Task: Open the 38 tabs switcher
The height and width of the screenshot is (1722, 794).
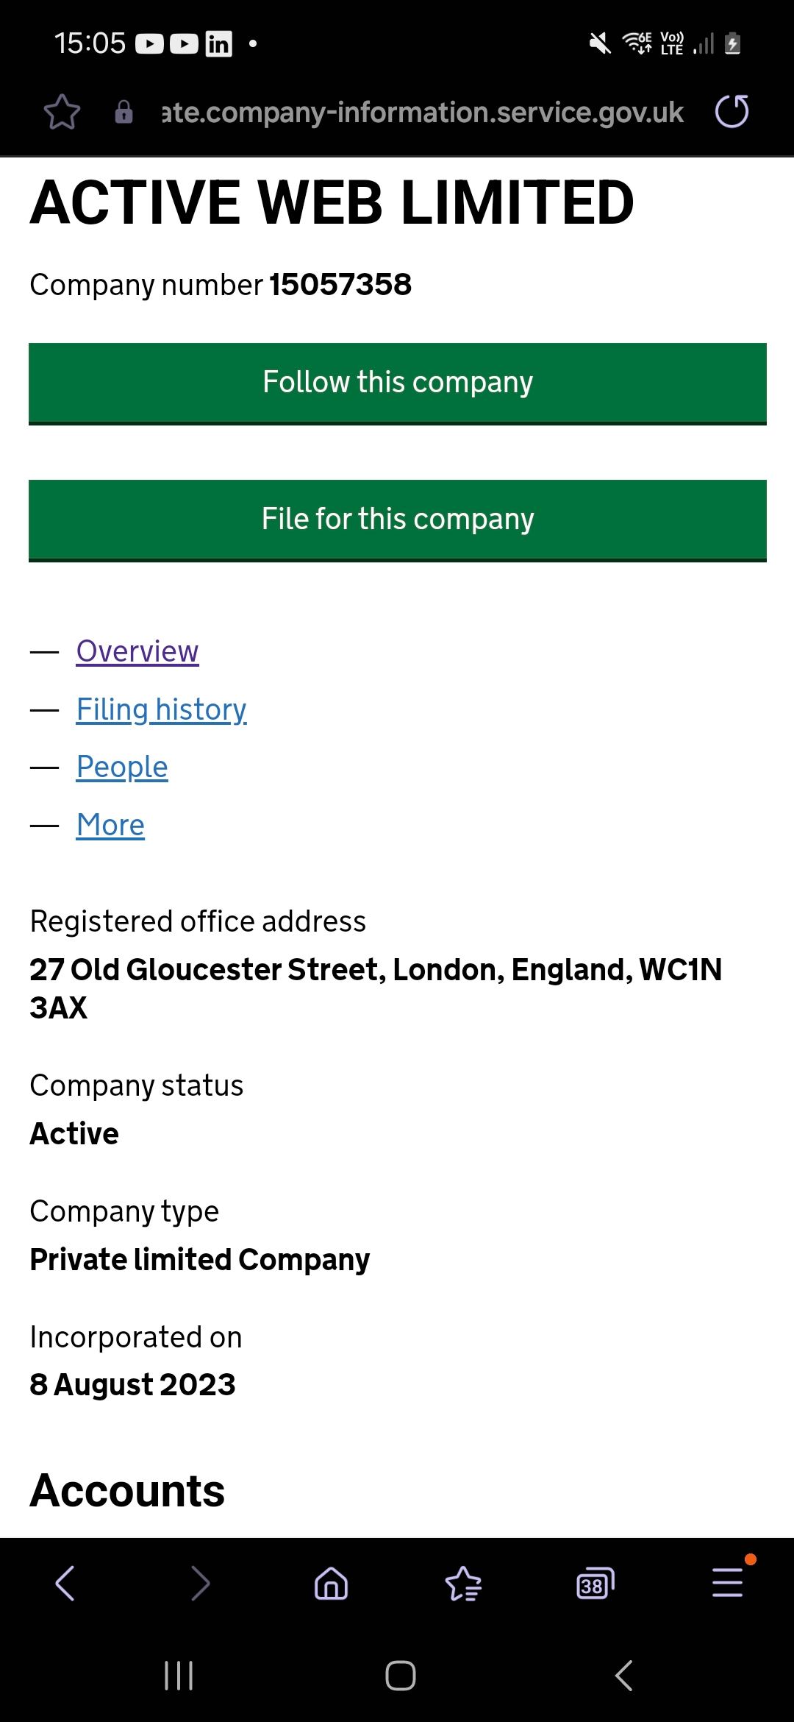Action: click(595, 1582)
